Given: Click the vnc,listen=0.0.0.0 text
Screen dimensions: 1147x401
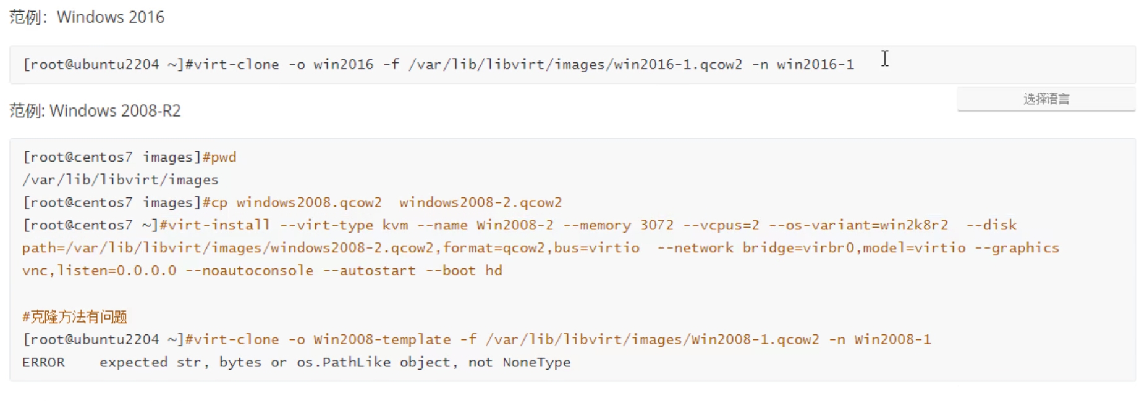Looking at the screenshot, I should [x=99, y=271].
